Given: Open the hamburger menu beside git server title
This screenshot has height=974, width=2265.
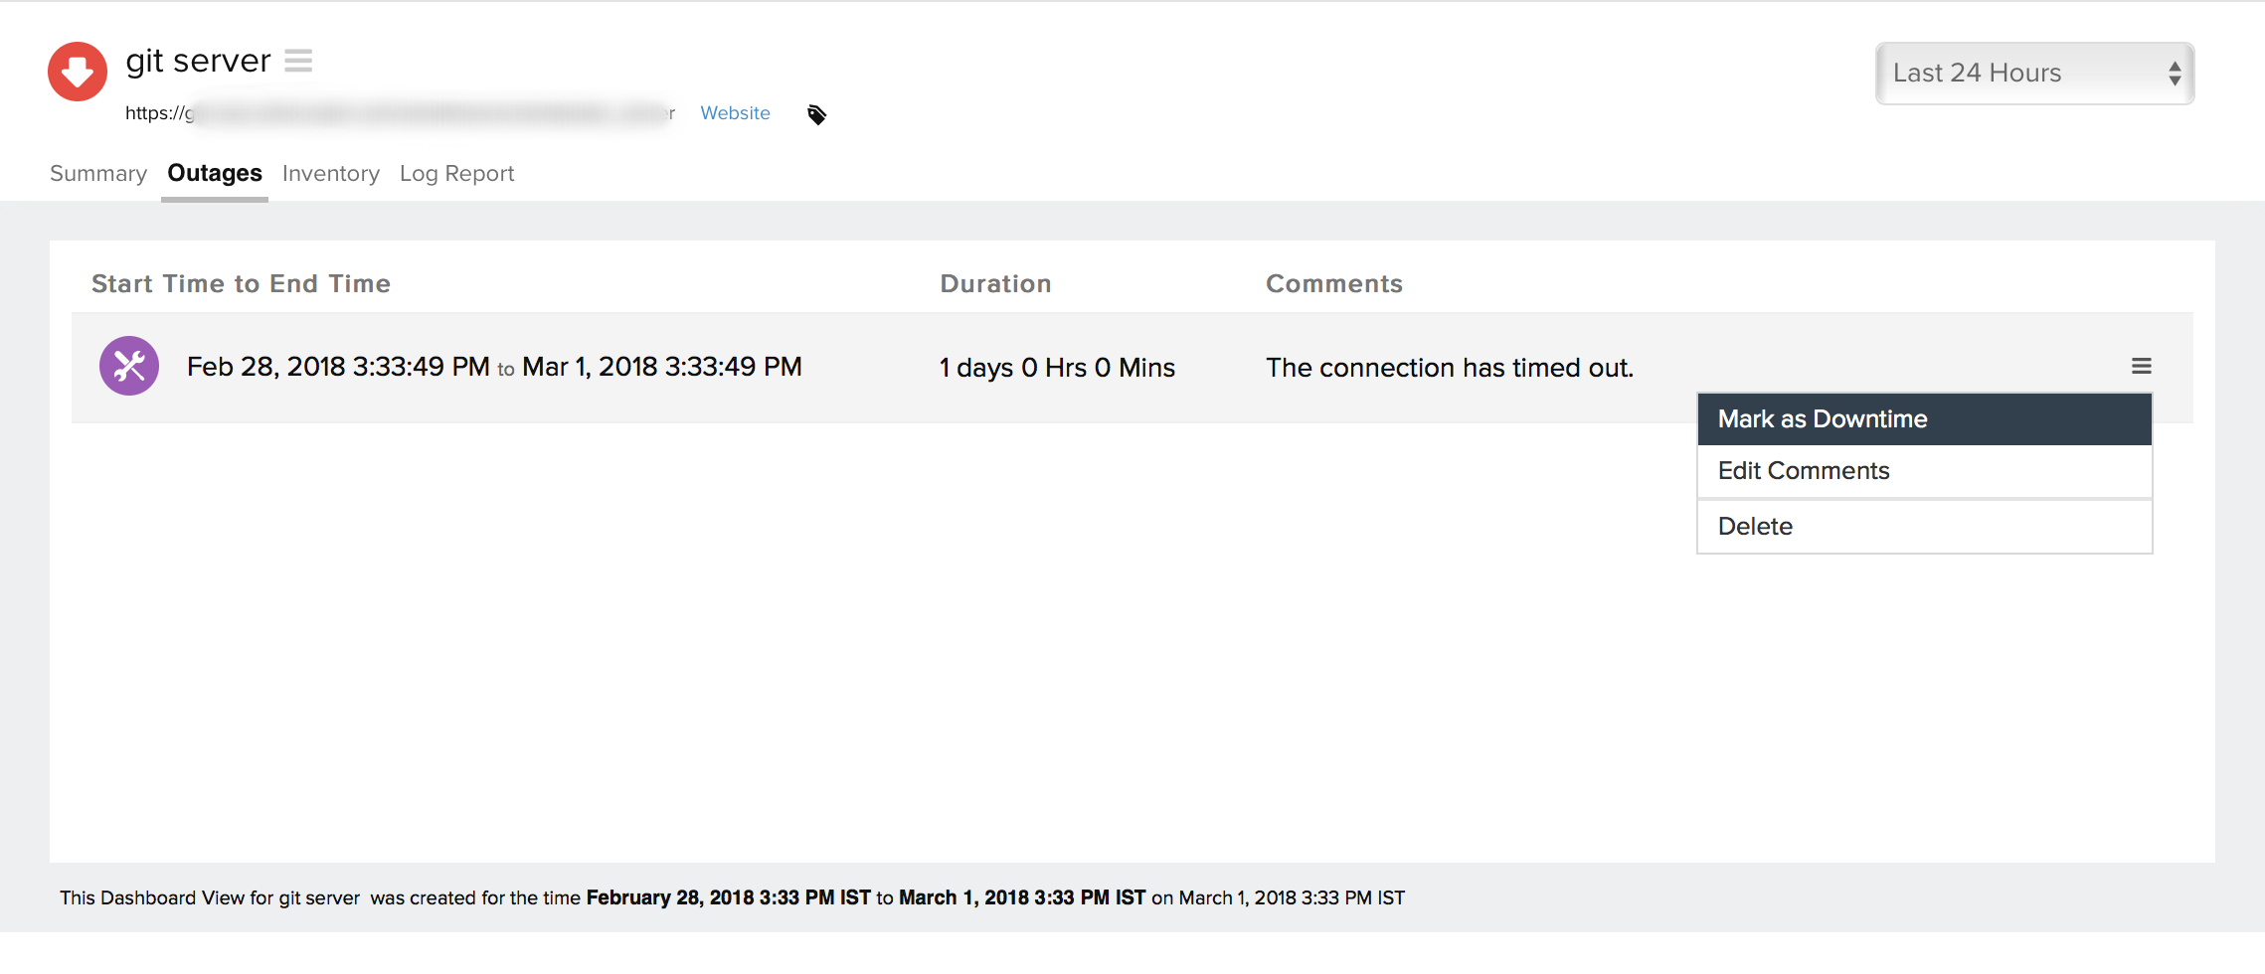Looking at the screenshot, I should coord(297,61).
